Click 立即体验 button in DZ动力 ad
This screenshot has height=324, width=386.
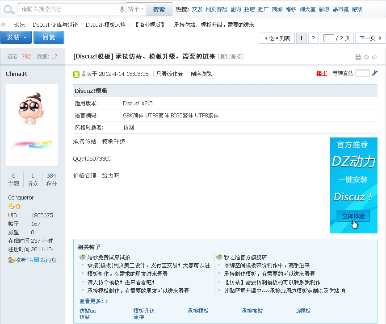pos(353,216)
